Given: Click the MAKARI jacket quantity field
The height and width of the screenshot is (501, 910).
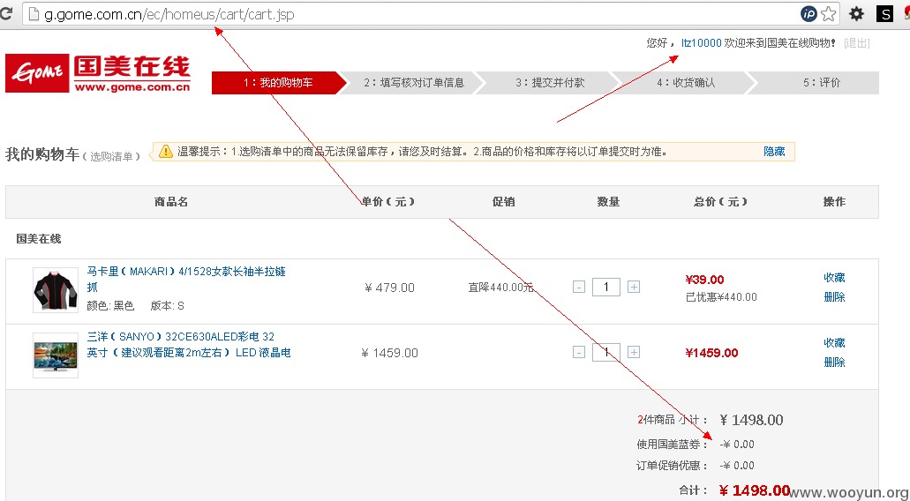Looking at the screenshot, I should tap(606, 287).
